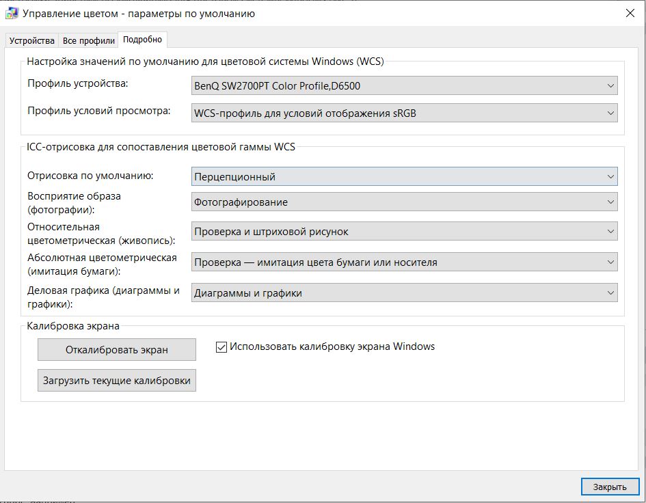Expand the viewing conditions profile dropdown
This screenshot has width=646, height=503.
click(x=404, y=113)
